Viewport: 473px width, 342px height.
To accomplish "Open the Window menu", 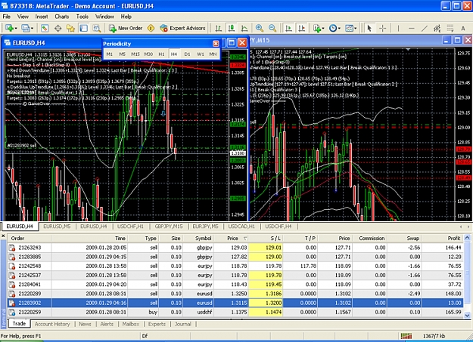I will [104, 17].
